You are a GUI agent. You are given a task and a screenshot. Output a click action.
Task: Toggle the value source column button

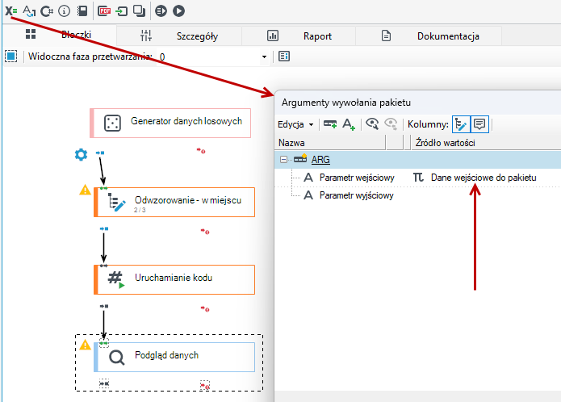click(461, 124)
